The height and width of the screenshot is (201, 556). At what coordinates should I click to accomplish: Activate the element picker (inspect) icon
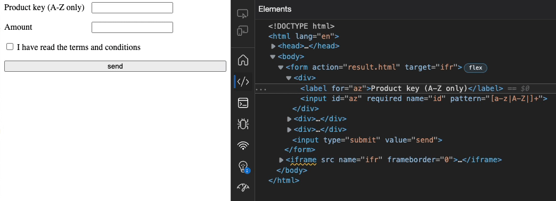[x=242, y=14]
